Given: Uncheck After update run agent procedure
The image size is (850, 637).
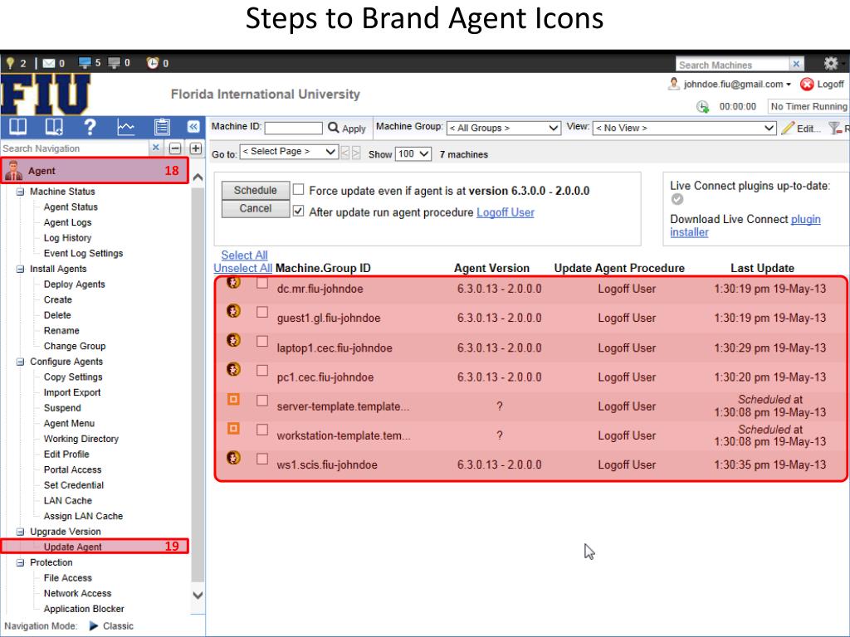Looking at the screenshot, I should [298, 211].
